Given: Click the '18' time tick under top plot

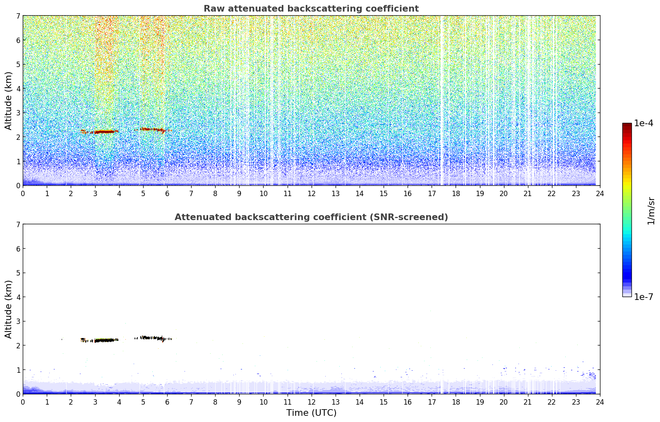Looking at the screenshot, I should click(x=456, y=193).
